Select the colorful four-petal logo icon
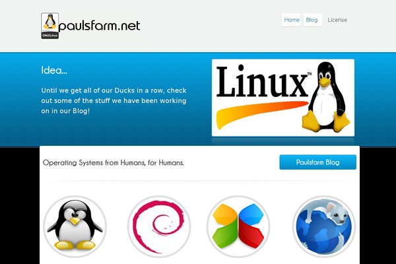The width and height of the screenshot is (396, 264). [238, 226]
